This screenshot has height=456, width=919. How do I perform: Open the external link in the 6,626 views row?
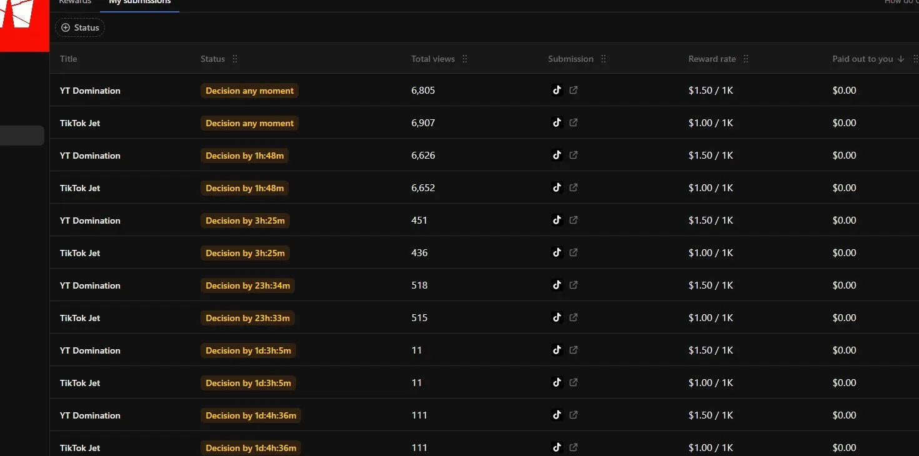pos(574,155)
